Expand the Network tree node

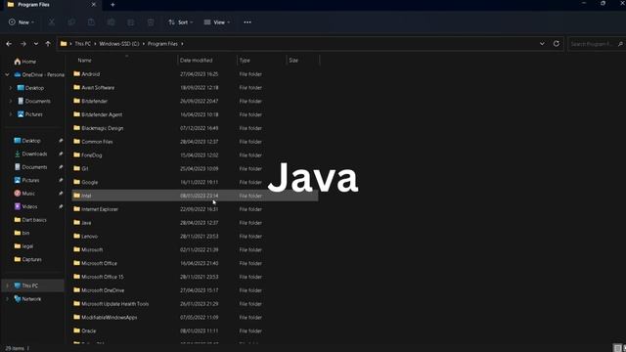pos(7,298)
